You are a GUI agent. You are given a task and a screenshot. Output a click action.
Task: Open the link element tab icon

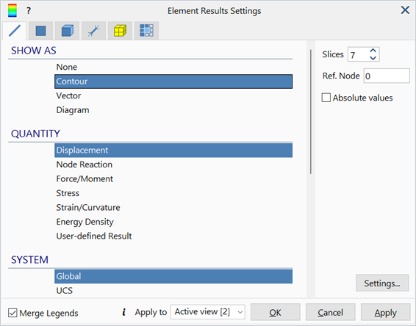click(x=93, y=31)
